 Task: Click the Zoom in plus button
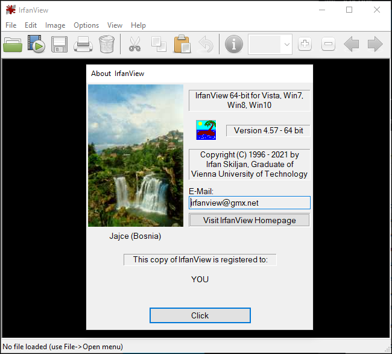305,44
